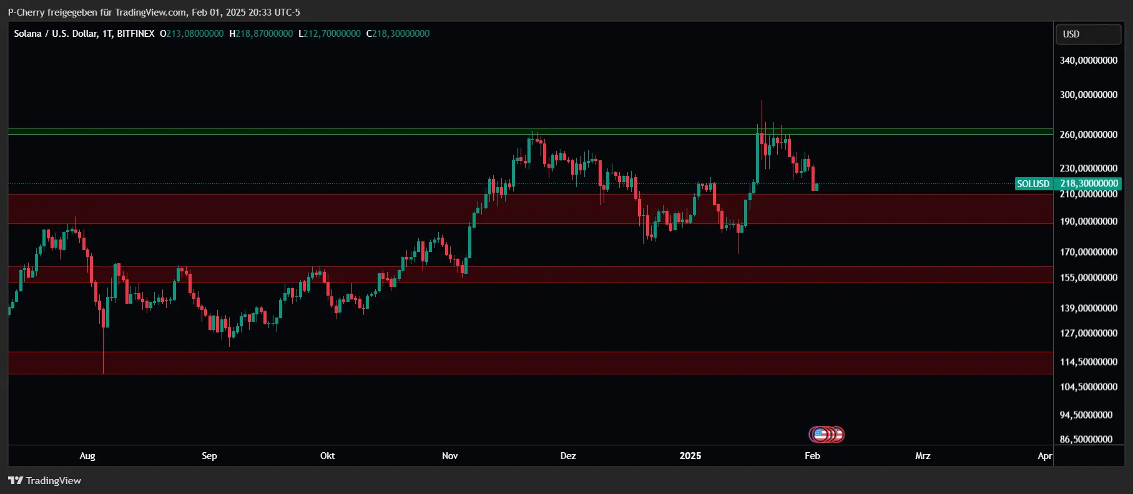Click the 190,00000000 price axis label
This screenshot has height=494, width=1133.
point(1089,221)
